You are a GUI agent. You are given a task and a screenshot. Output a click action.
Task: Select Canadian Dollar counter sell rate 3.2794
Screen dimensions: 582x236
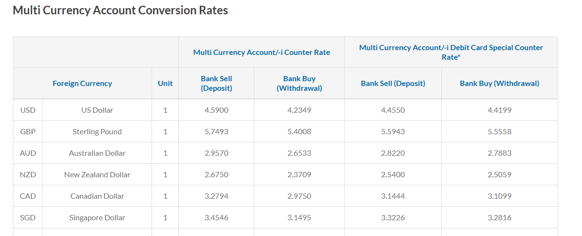[216, 196]
